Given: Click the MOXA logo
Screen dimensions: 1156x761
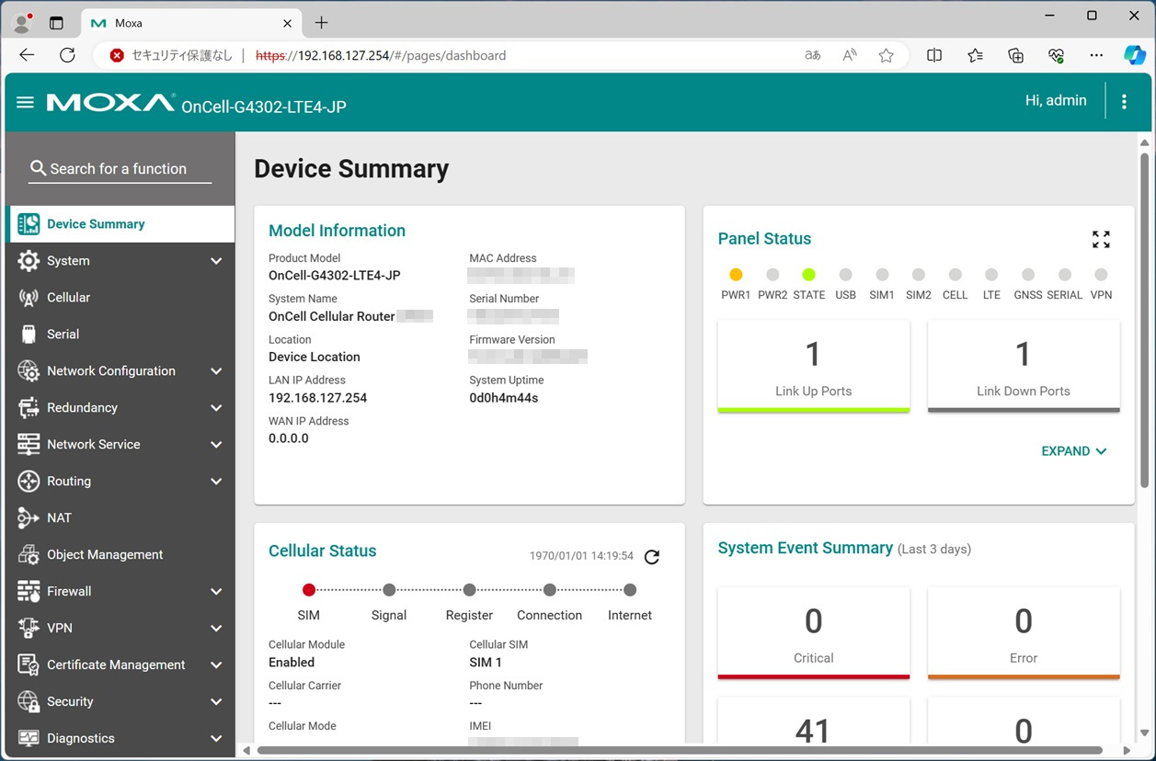Looking at the screenshot, I should (111, 102).
